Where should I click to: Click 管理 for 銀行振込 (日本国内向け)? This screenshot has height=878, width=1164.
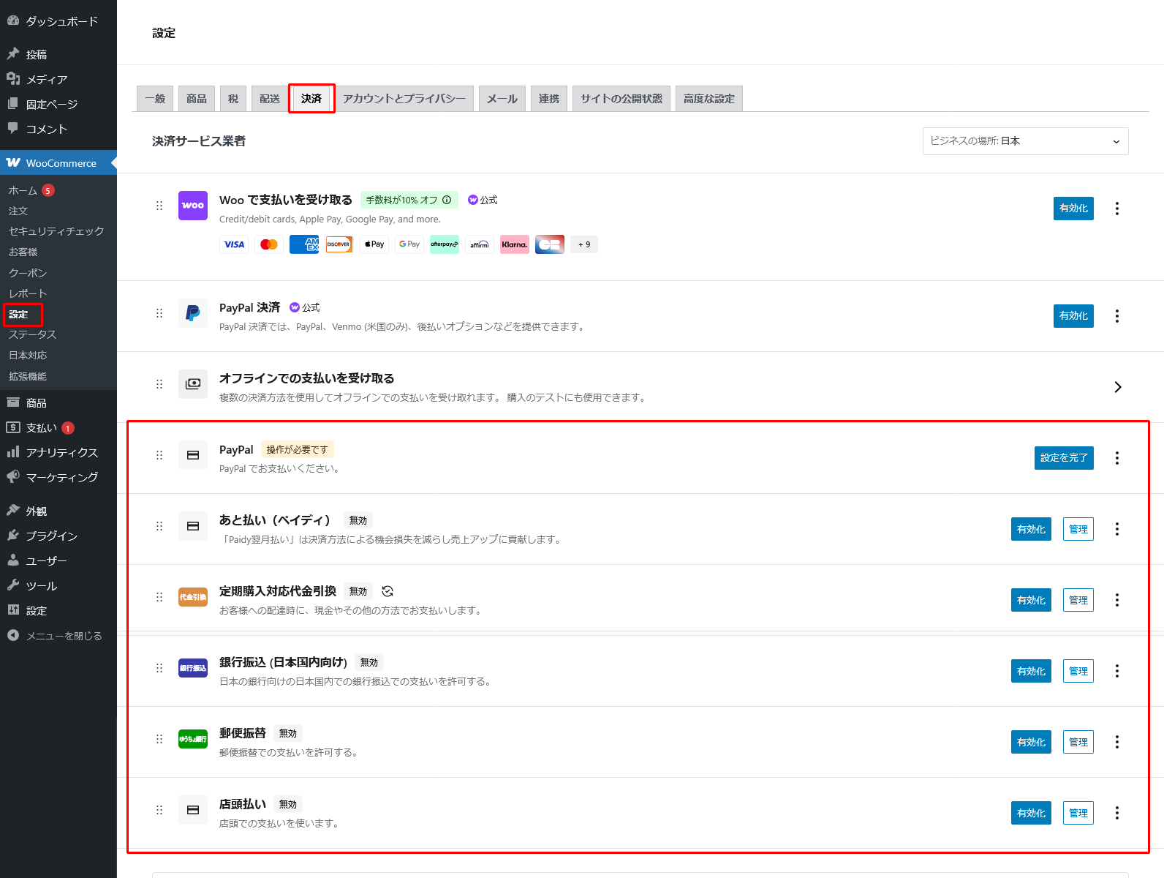pos(1078,671)
